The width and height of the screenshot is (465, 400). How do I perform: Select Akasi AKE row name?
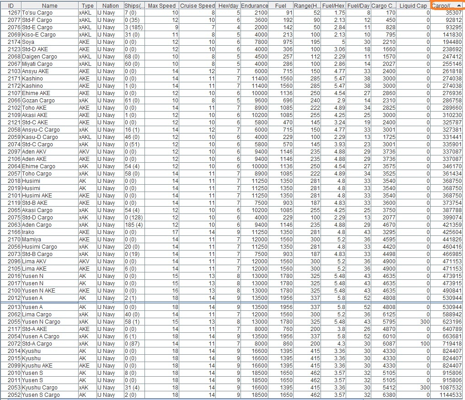click(x=50, y=115)
